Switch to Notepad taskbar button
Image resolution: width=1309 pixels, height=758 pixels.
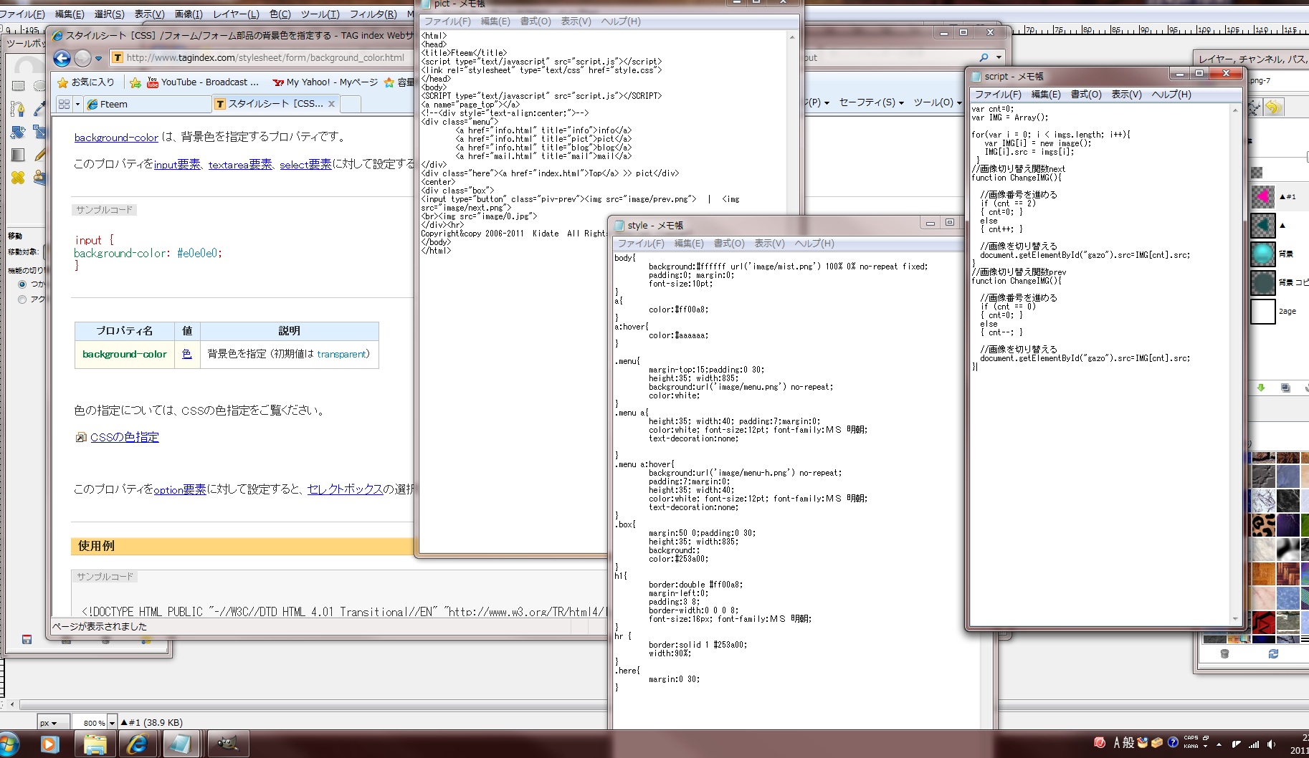(181, 744)
